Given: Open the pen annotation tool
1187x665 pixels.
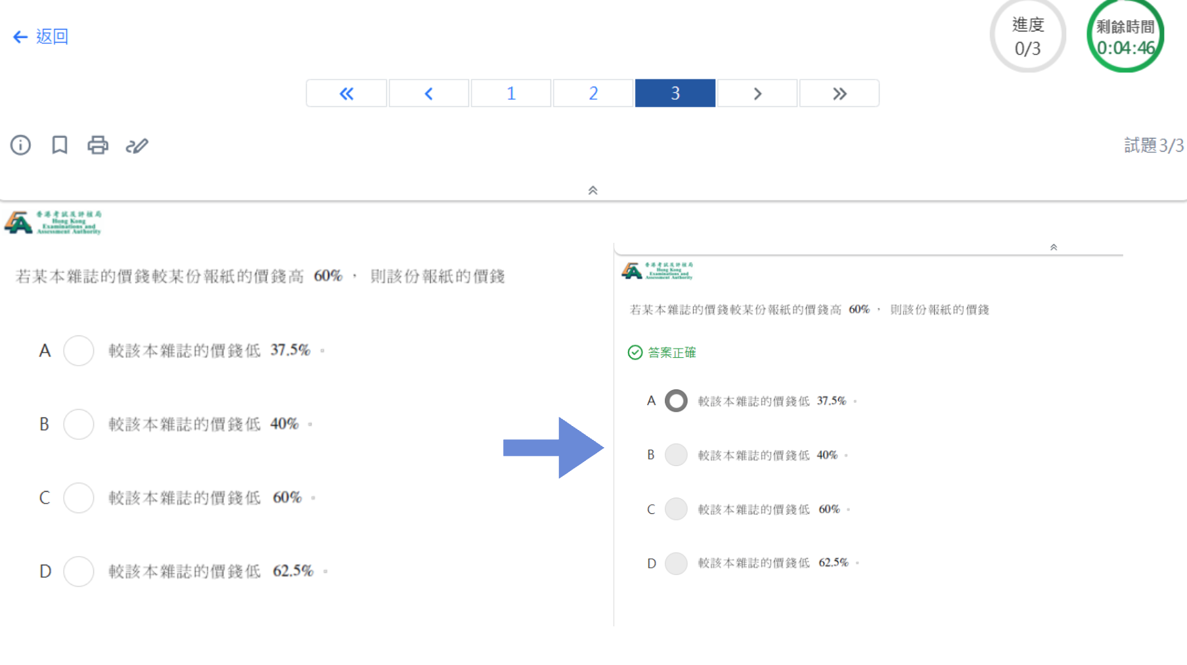Looking at the screenshot, I should (x=137, y=145).
